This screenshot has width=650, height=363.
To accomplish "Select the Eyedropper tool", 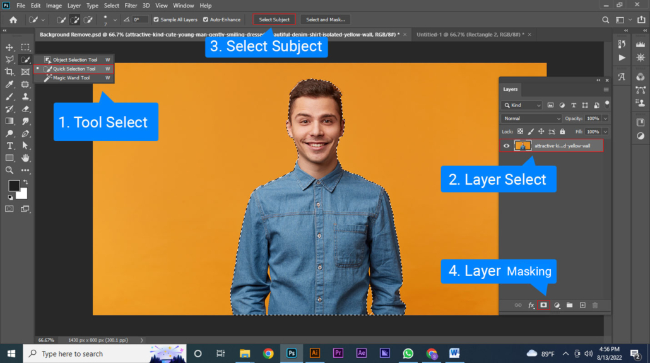I will [9, 84].
